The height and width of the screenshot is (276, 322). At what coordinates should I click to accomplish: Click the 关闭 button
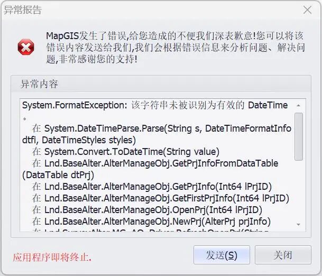283,255
